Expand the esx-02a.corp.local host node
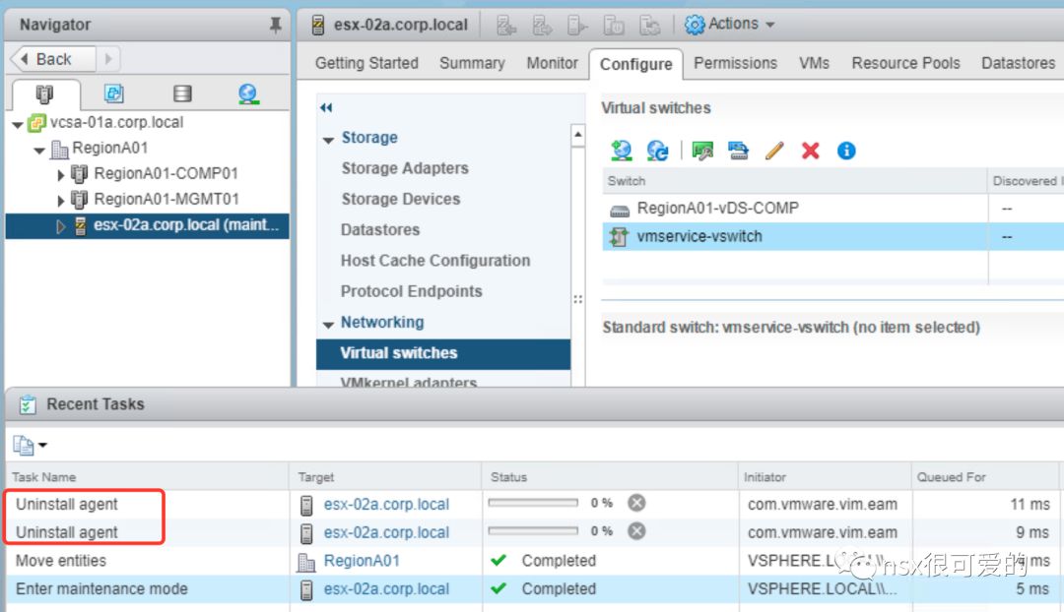Viewport: 1064px width, 612px height. point(61,226)
